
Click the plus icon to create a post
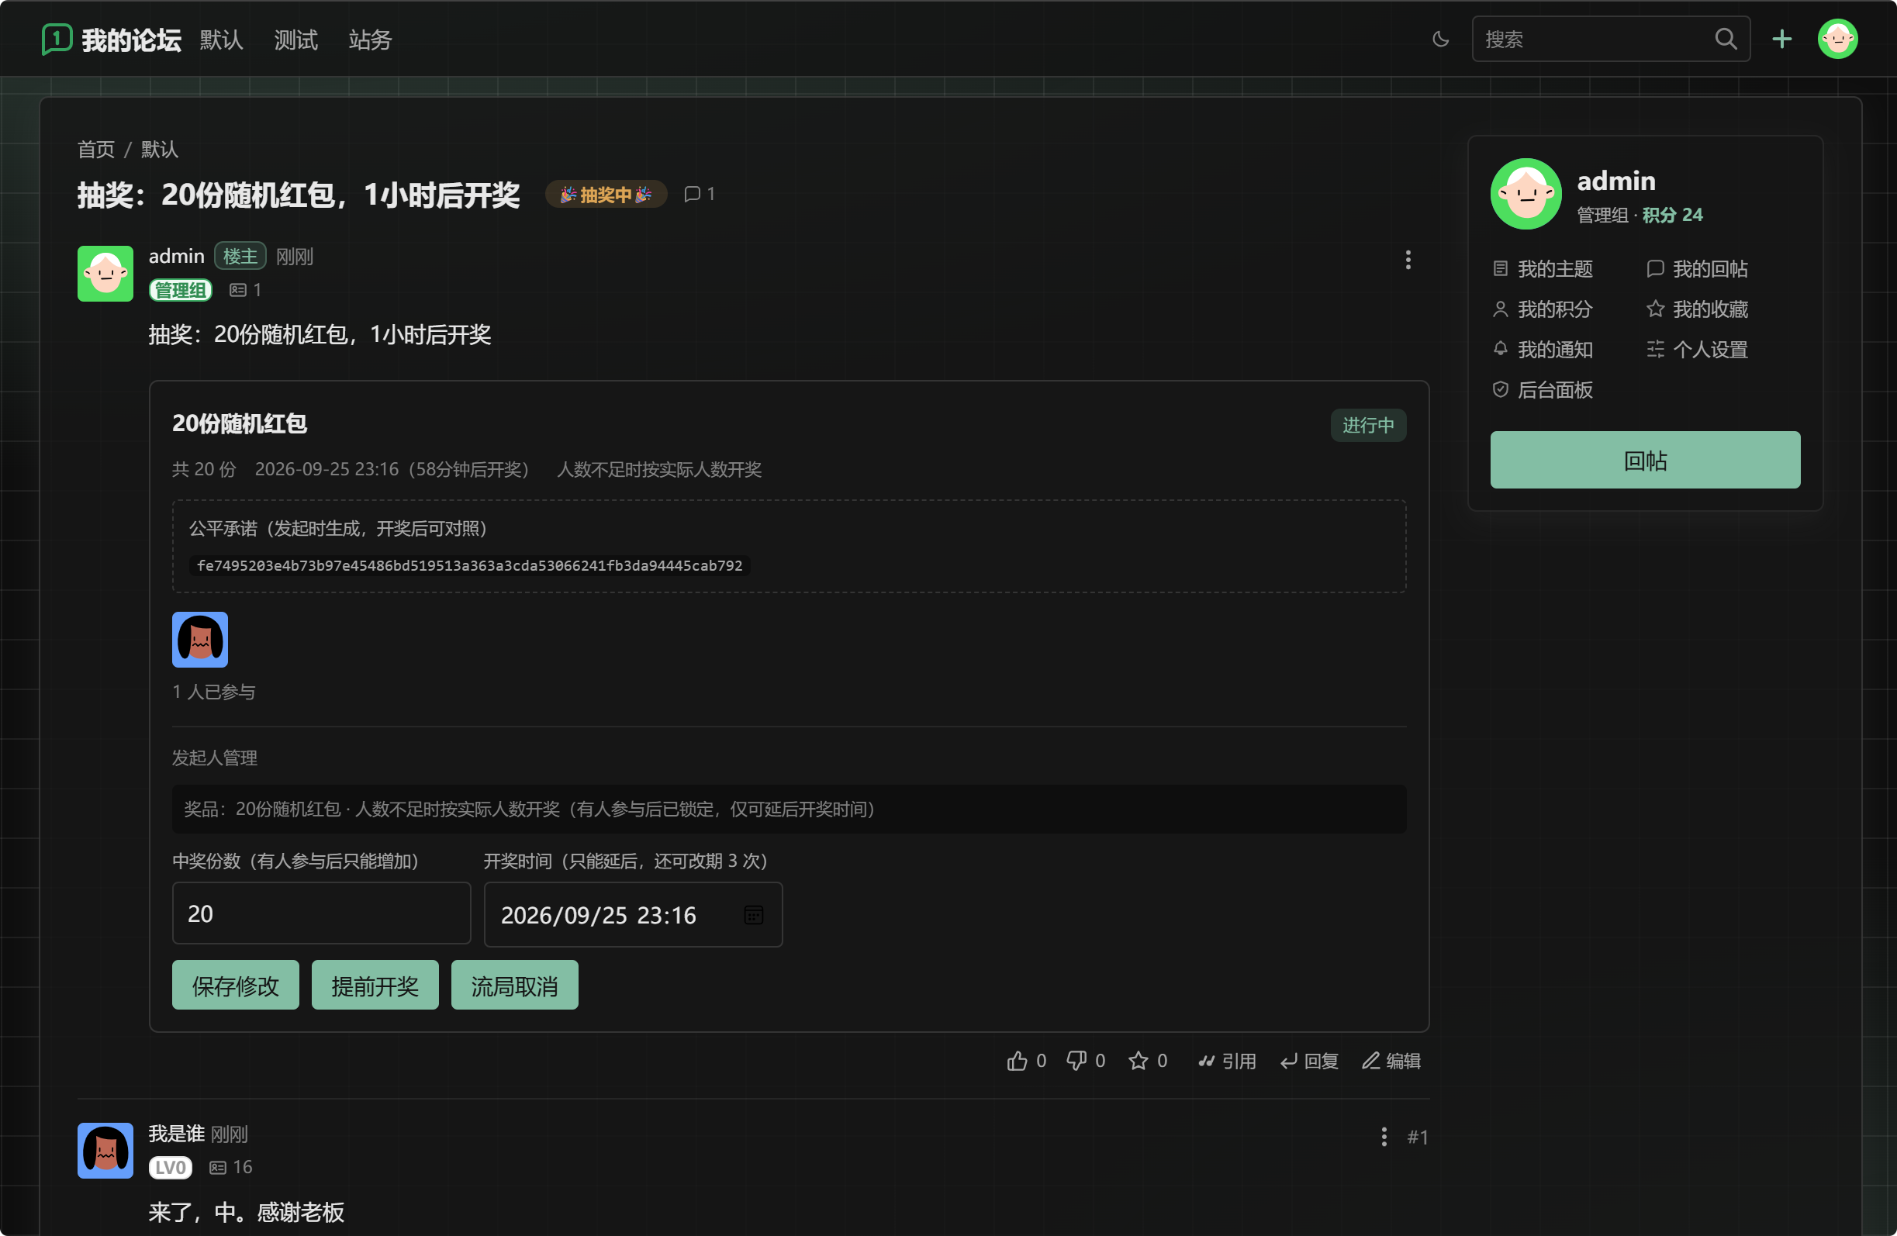tap(1781, 38)
